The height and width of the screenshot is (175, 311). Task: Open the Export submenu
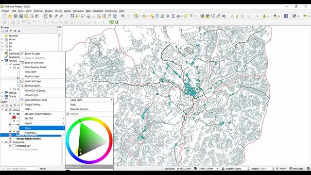pyautogui.click(x=42, y=123)
